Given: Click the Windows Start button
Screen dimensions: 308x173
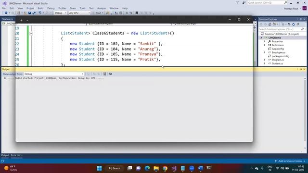Looking at the screenshot, I should coord(100,168).
